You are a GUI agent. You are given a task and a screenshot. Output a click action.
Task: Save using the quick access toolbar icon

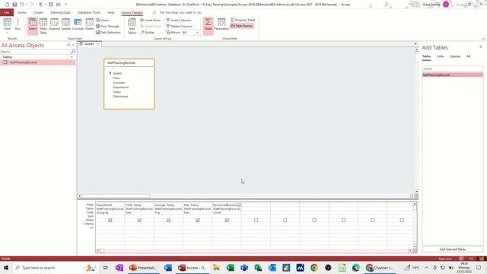pos(14,5)
